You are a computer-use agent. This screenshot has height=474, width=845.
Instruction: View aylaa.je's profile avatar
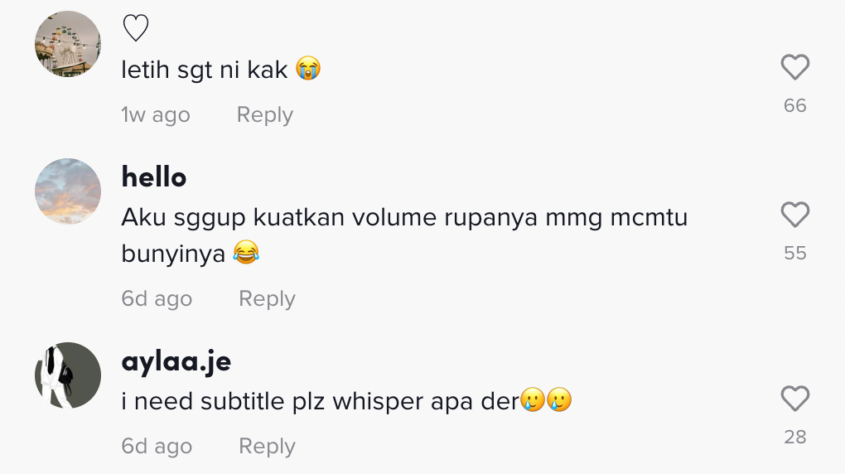pos(68,375)
